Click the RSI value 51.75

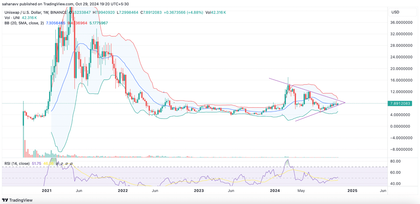(36, 164)
